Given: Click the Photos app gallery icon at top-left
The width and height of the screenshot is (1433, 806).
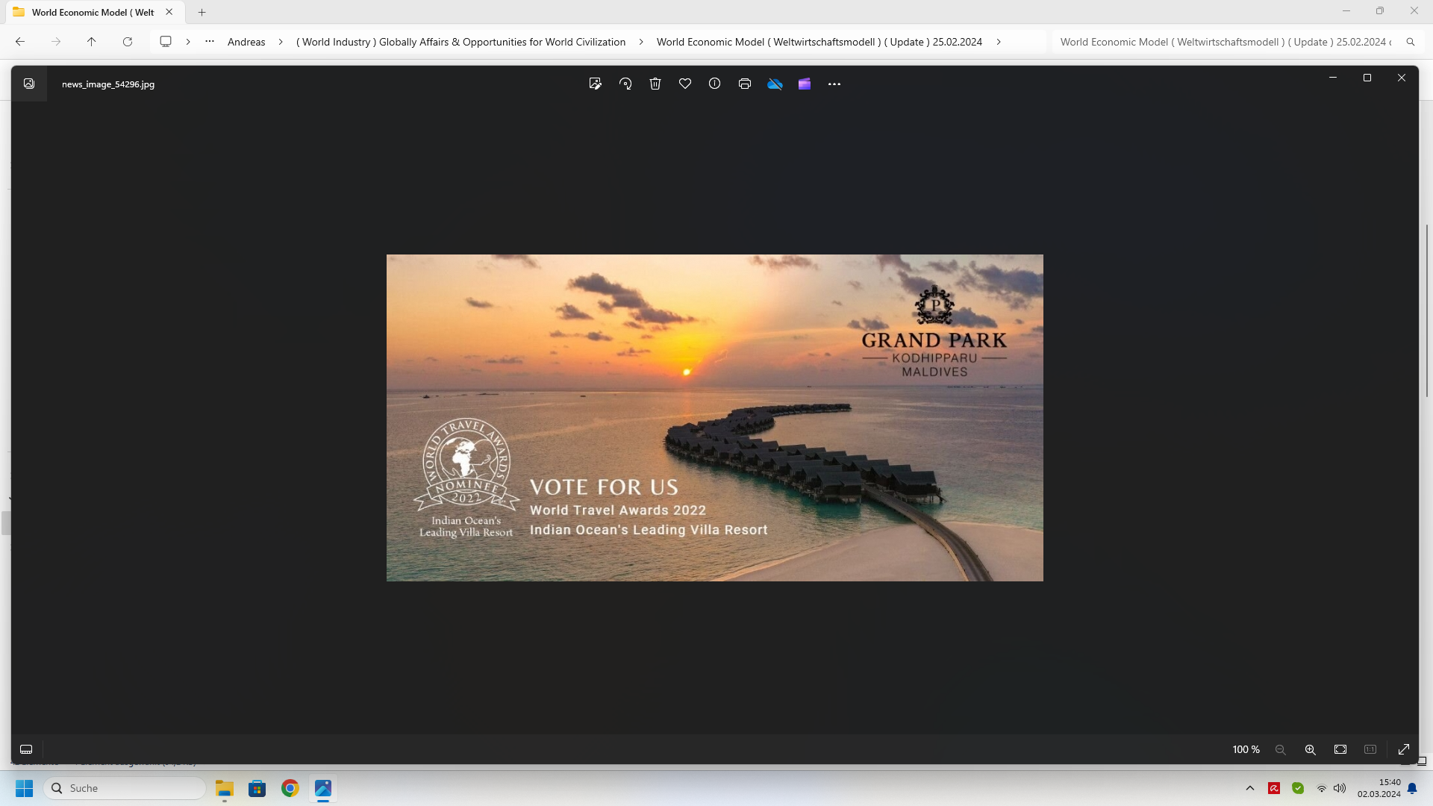Looking at the screenshot, I should pyautogui.click(x=29, y=84).
